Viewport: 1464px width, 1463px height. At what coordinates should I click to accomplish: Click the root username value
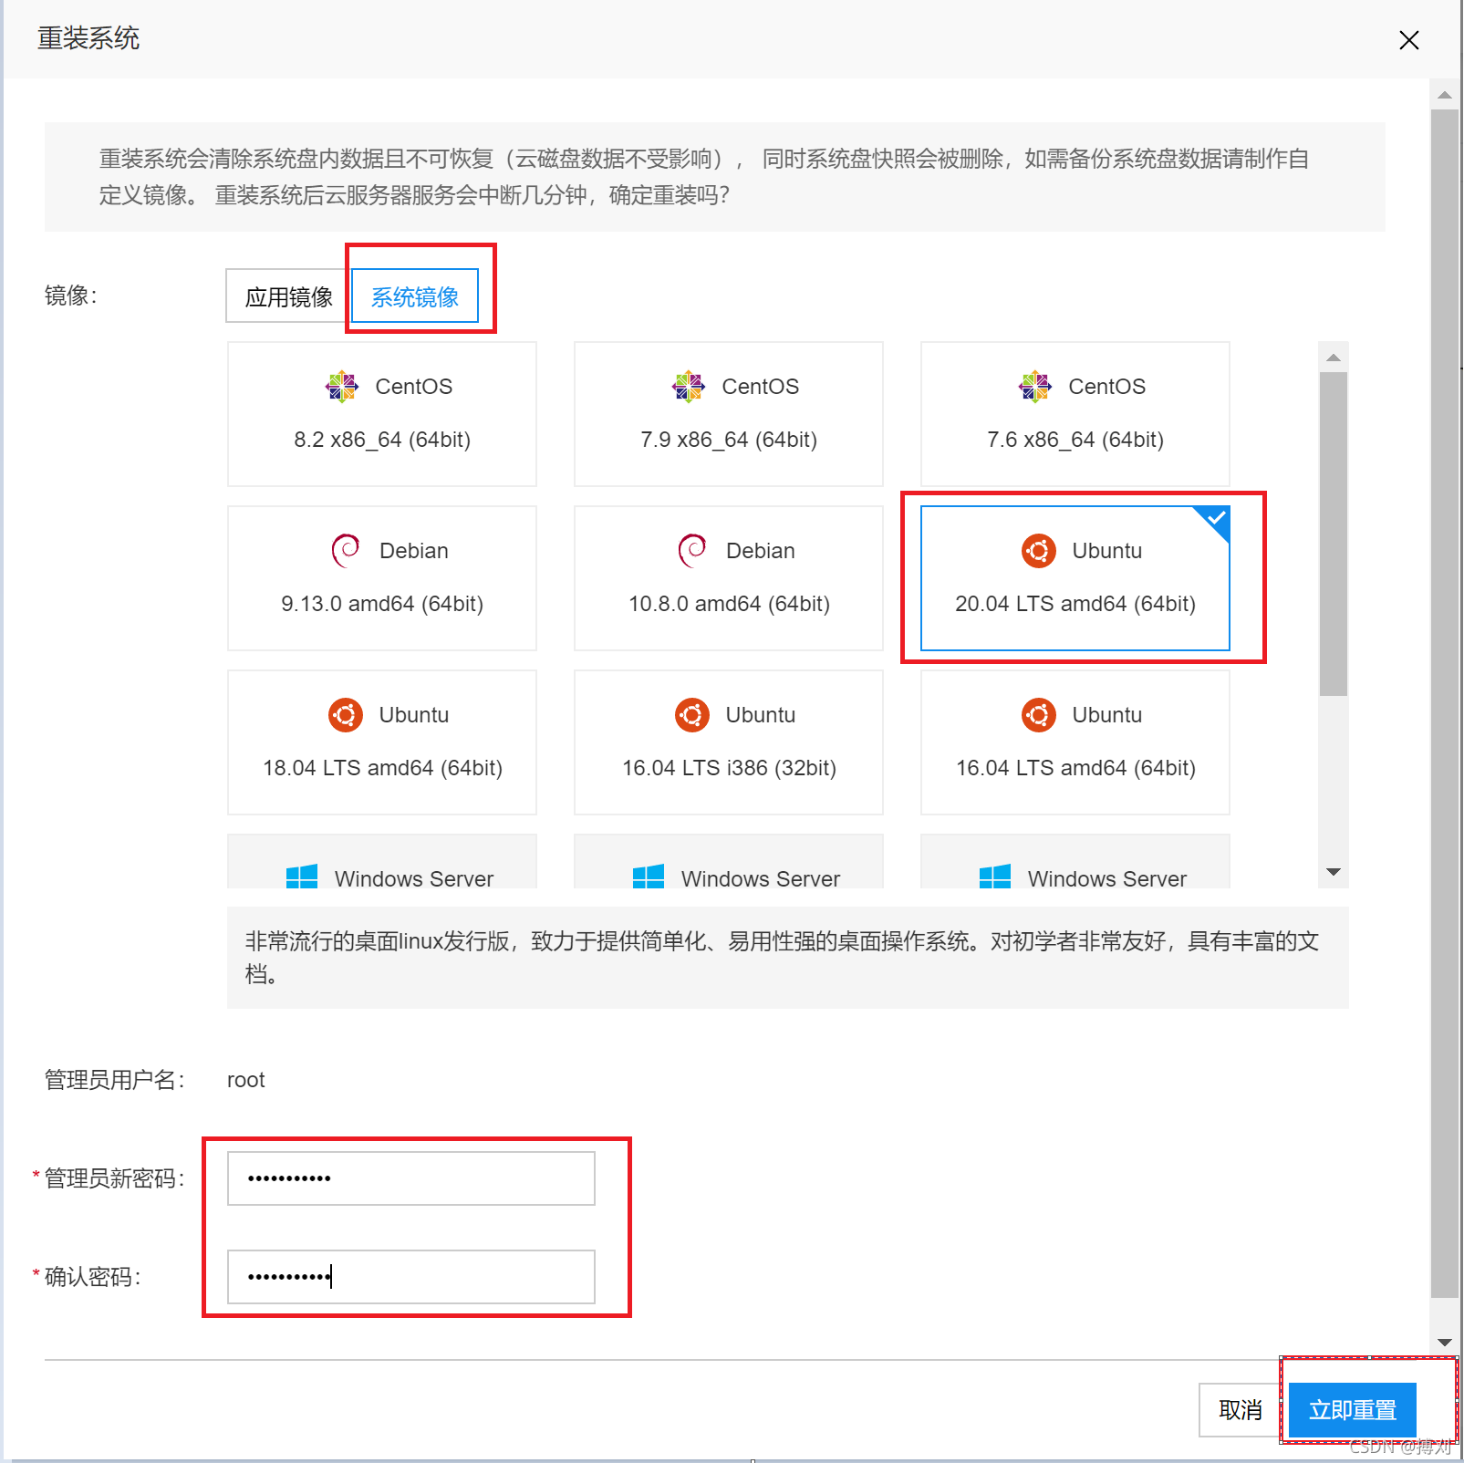246,1080
